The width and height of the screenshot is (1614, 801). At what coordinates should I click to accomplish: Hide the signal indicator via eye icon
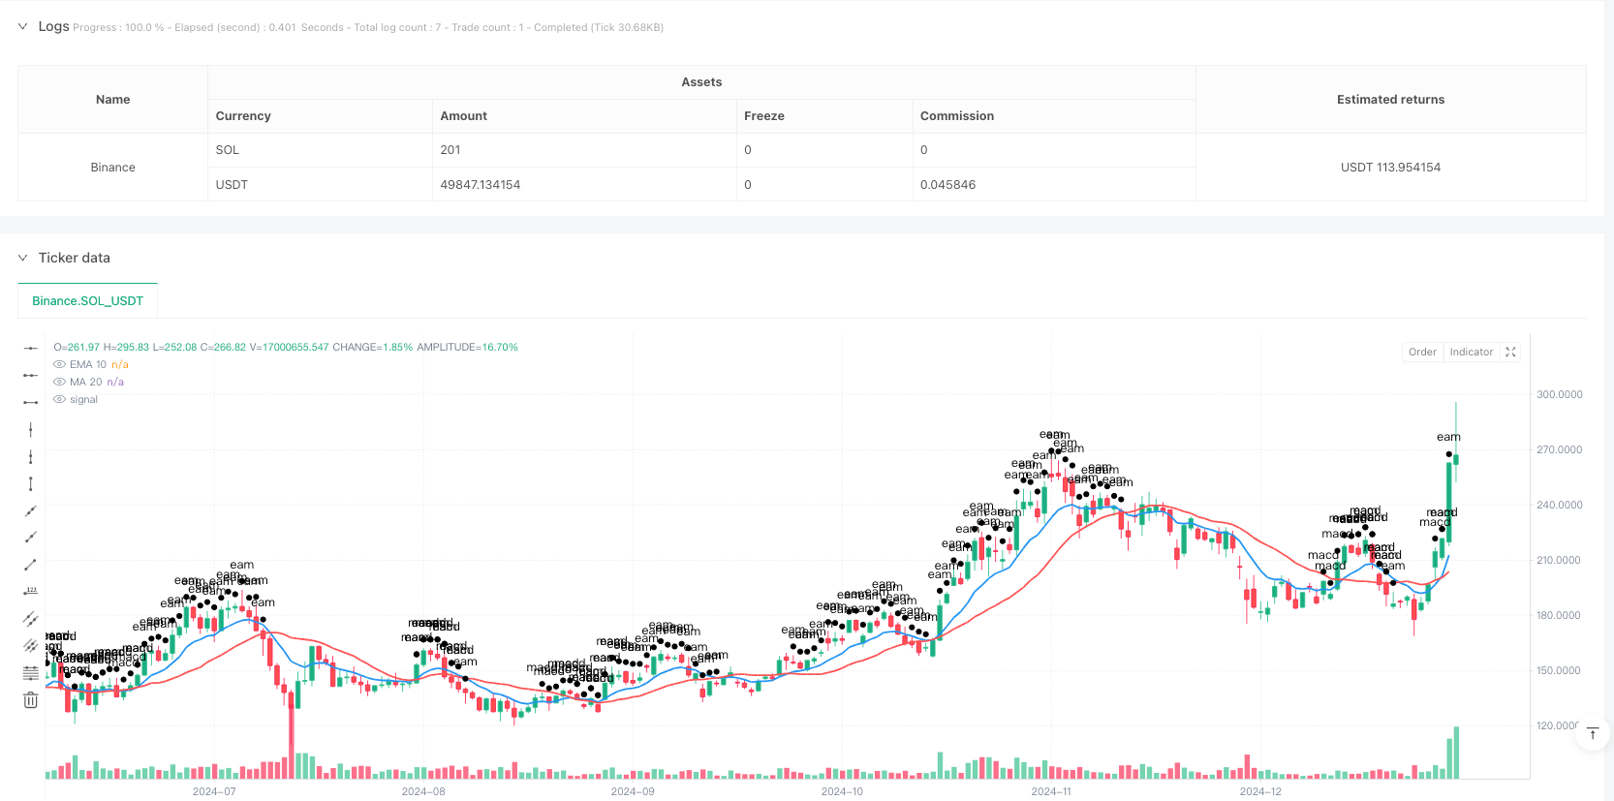coord(59,399)
